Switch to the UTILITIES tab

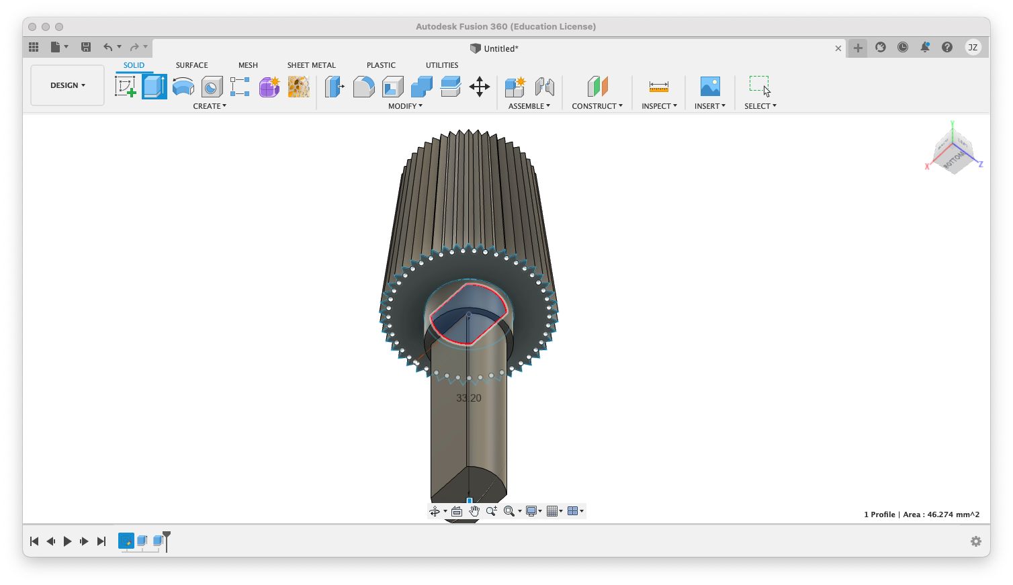coord(442,65)
